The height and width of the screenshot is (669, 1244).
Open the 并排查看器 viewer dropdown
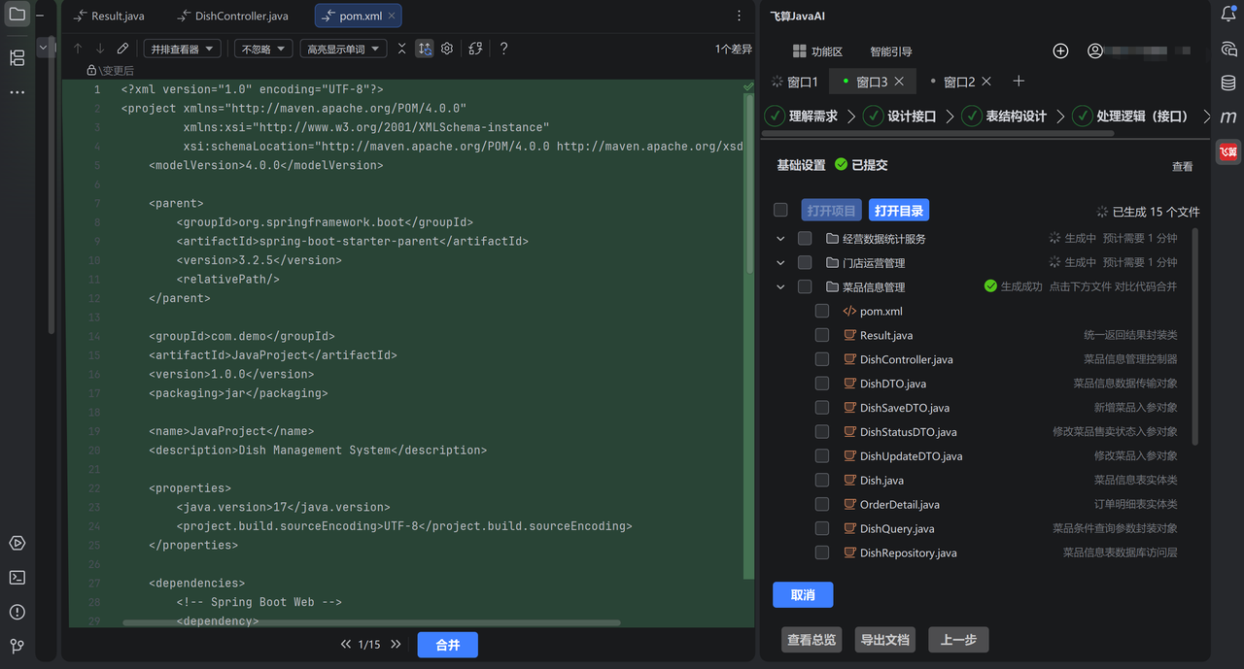[x=183, y=49]
